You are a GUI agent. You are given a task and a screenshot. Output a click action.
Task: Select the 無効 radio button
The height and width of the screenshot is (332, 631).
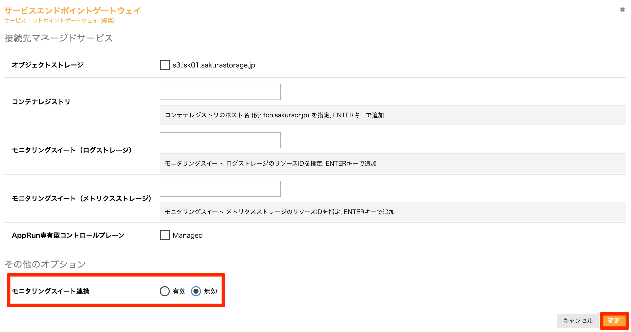point(196,291)
